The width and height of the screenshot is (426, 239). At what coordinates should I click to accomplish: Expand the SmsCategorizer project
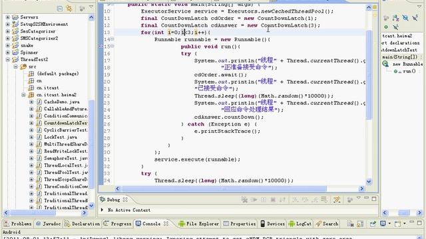(7, 31)
